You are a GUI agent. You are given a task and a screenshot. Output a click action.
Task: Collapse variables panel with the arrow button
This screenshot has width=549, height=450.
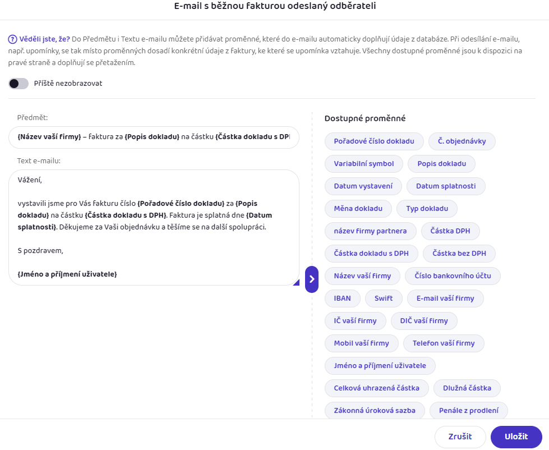coord(312,279)
